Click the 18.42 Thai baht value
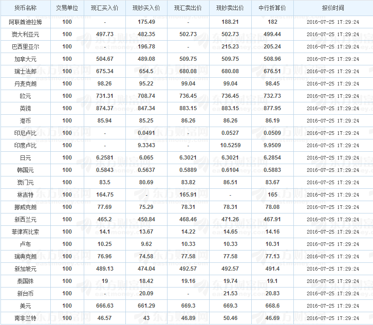The width and height of the screenshot is (373, 325). pos(146,281)
